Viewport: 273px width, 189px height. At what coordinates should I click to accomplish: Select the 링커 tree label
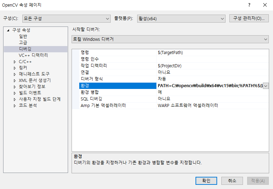tap(23, 68)
